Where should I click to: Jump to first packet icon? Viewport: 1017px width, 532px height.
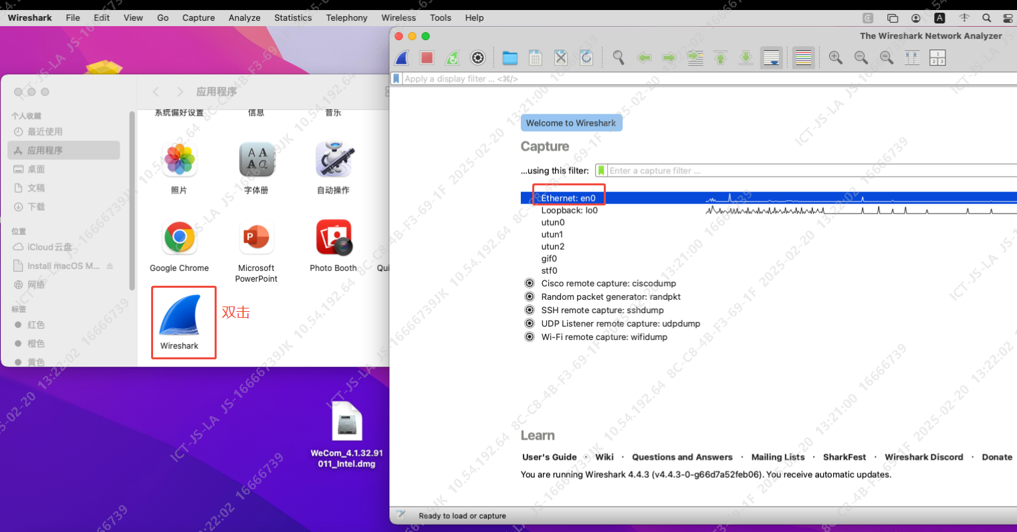point(721,58)
